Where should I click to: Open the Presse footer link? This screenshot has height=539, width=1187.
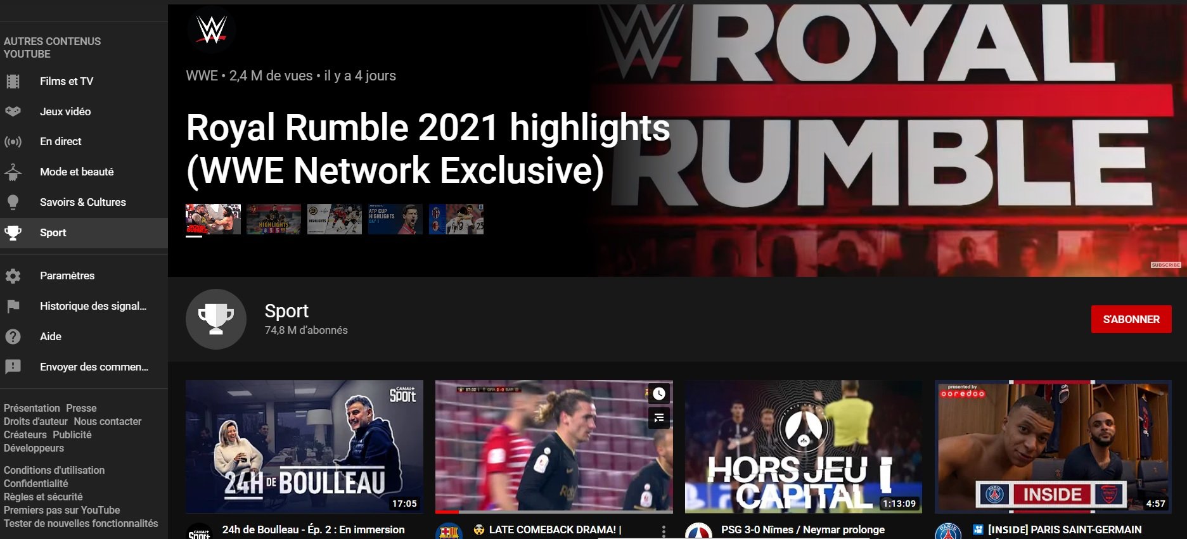pyautogui.click(x=81, y=408)
